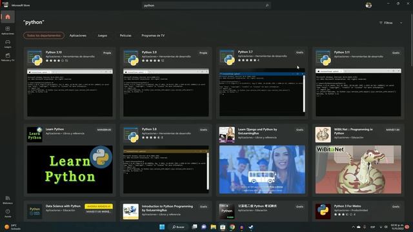Click the Learn Python app icon

[35, 135]
